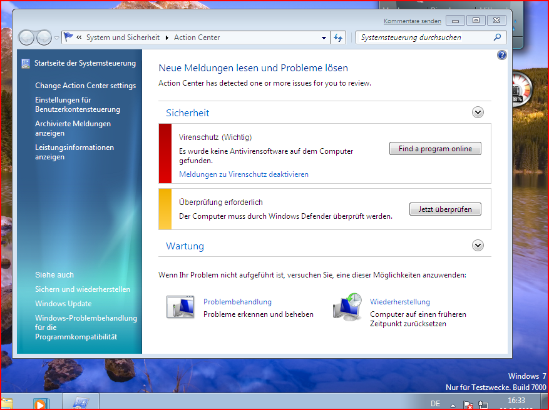Show hidden tray icons arrow
This screenshot has width=549, height=410.
(x=453, y=406)
